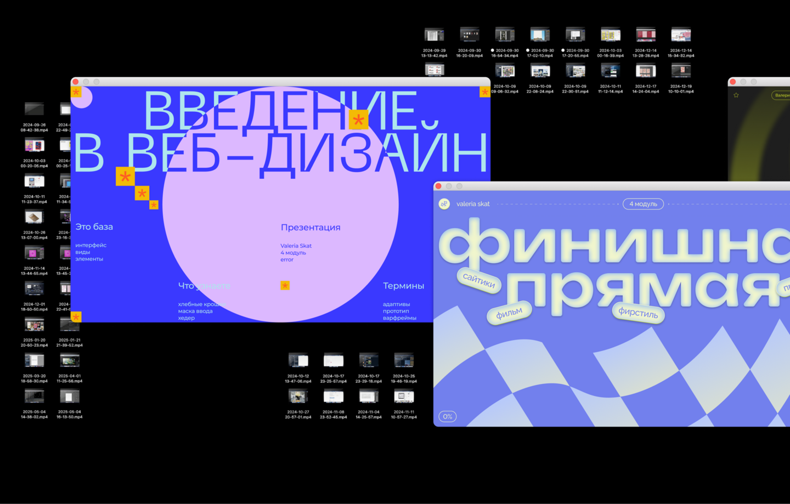Click the '4 модуль' pill label

[x=643, y=204]
